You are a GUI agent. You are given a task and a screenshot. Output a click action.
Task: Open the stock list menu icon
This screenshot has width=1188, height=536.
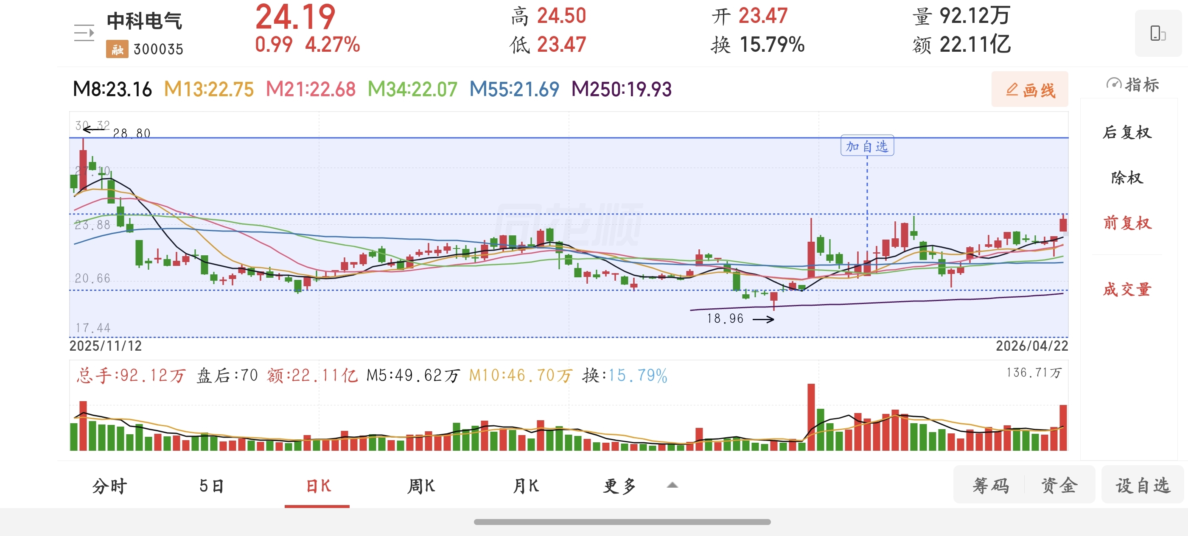84,33
